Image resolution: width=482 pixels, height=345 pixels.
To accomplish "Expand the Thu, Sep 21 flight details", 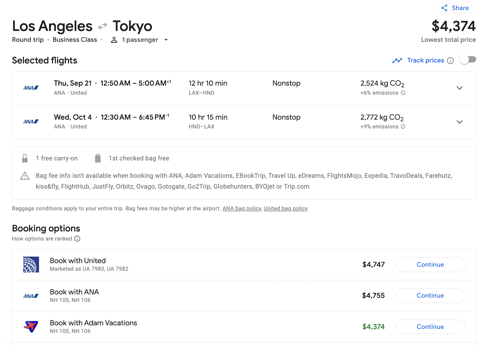I will (459, 88).
